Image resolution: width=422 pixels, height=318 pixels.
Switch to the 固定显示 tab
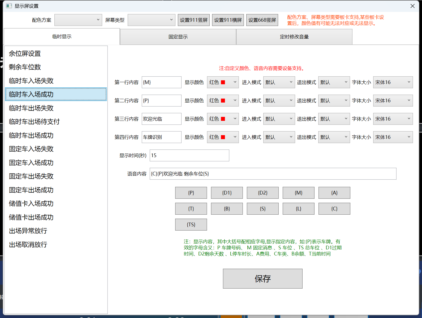(x=178, y=37)
